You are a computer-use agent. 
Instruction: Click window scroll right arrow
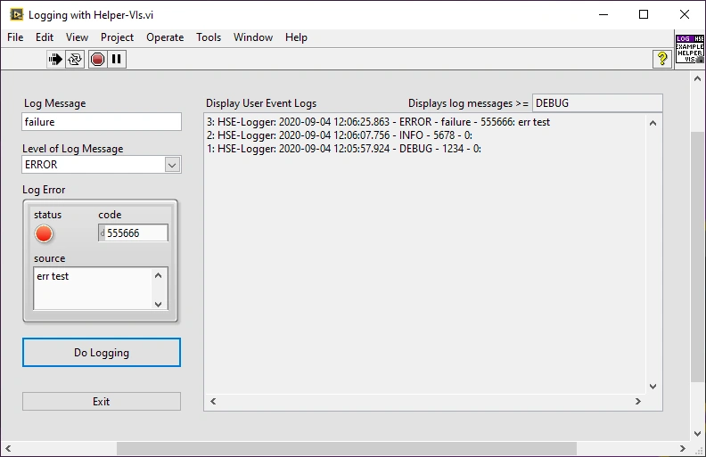tap(683, 448)
